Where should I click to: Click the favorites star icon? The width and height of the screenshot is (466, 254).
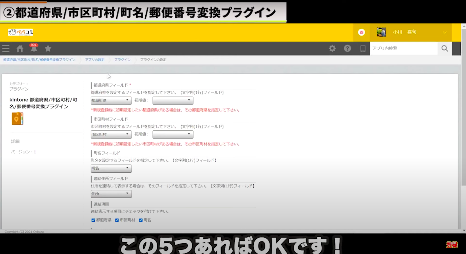pos(48,49)
